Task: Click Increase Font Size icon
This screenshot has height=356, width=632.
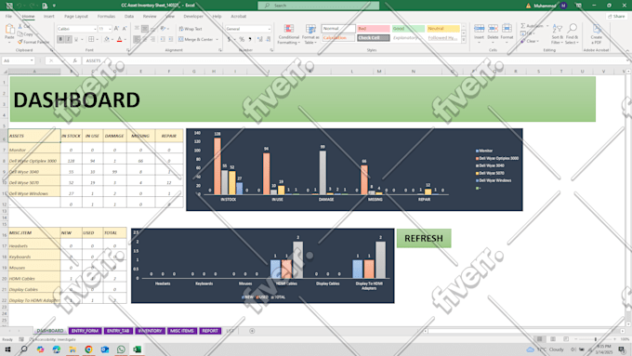Action: click(116, 29)
